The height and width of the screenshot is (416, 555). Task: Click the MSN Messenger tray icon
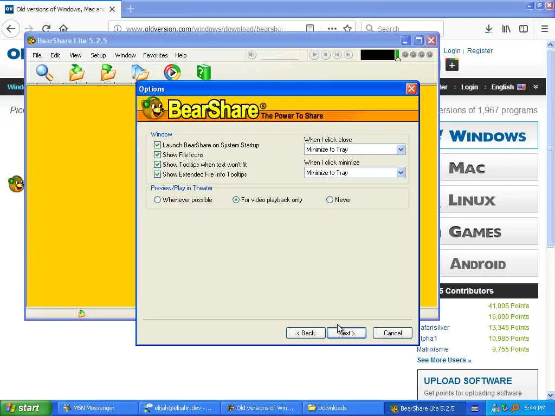click(495, 408)
